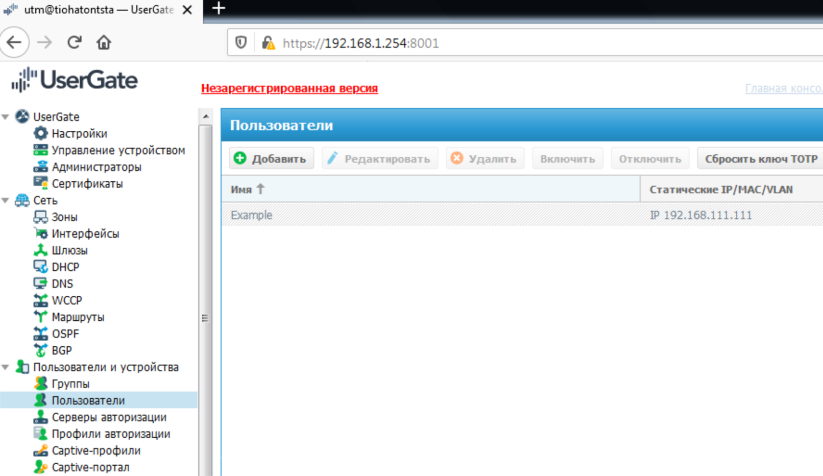The height and width of the screenshot is (476, 823).
Task: Click the Добавить button
Action: coord(271,159)
